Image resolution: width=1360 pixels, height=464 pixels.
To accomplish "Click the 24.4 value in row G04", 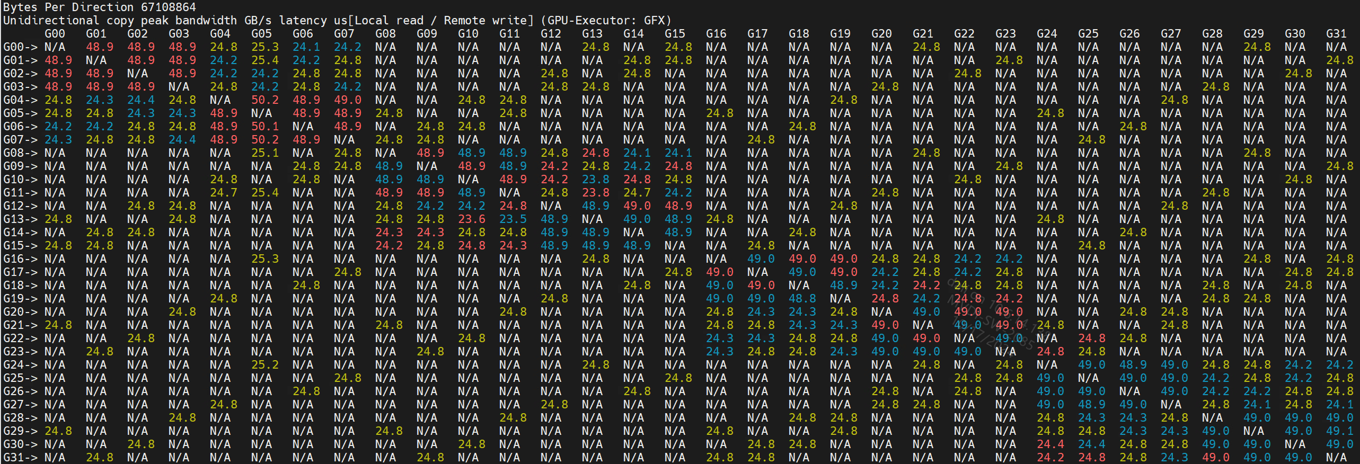I will click(x=141, y=100).
